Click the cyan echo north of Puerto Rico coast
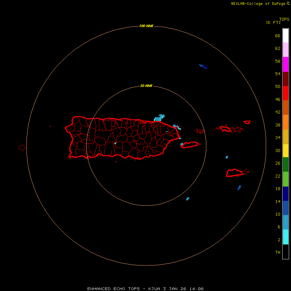Viewport: 291px width, 291px height. 159,118
